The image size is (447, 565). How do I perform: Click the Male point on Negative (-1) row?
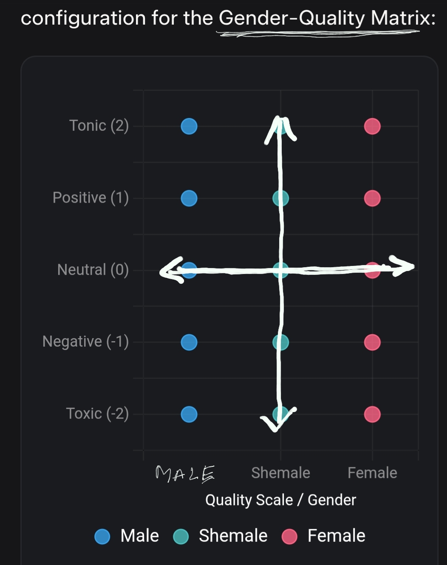pyautogui.click(x=189, y=342)
